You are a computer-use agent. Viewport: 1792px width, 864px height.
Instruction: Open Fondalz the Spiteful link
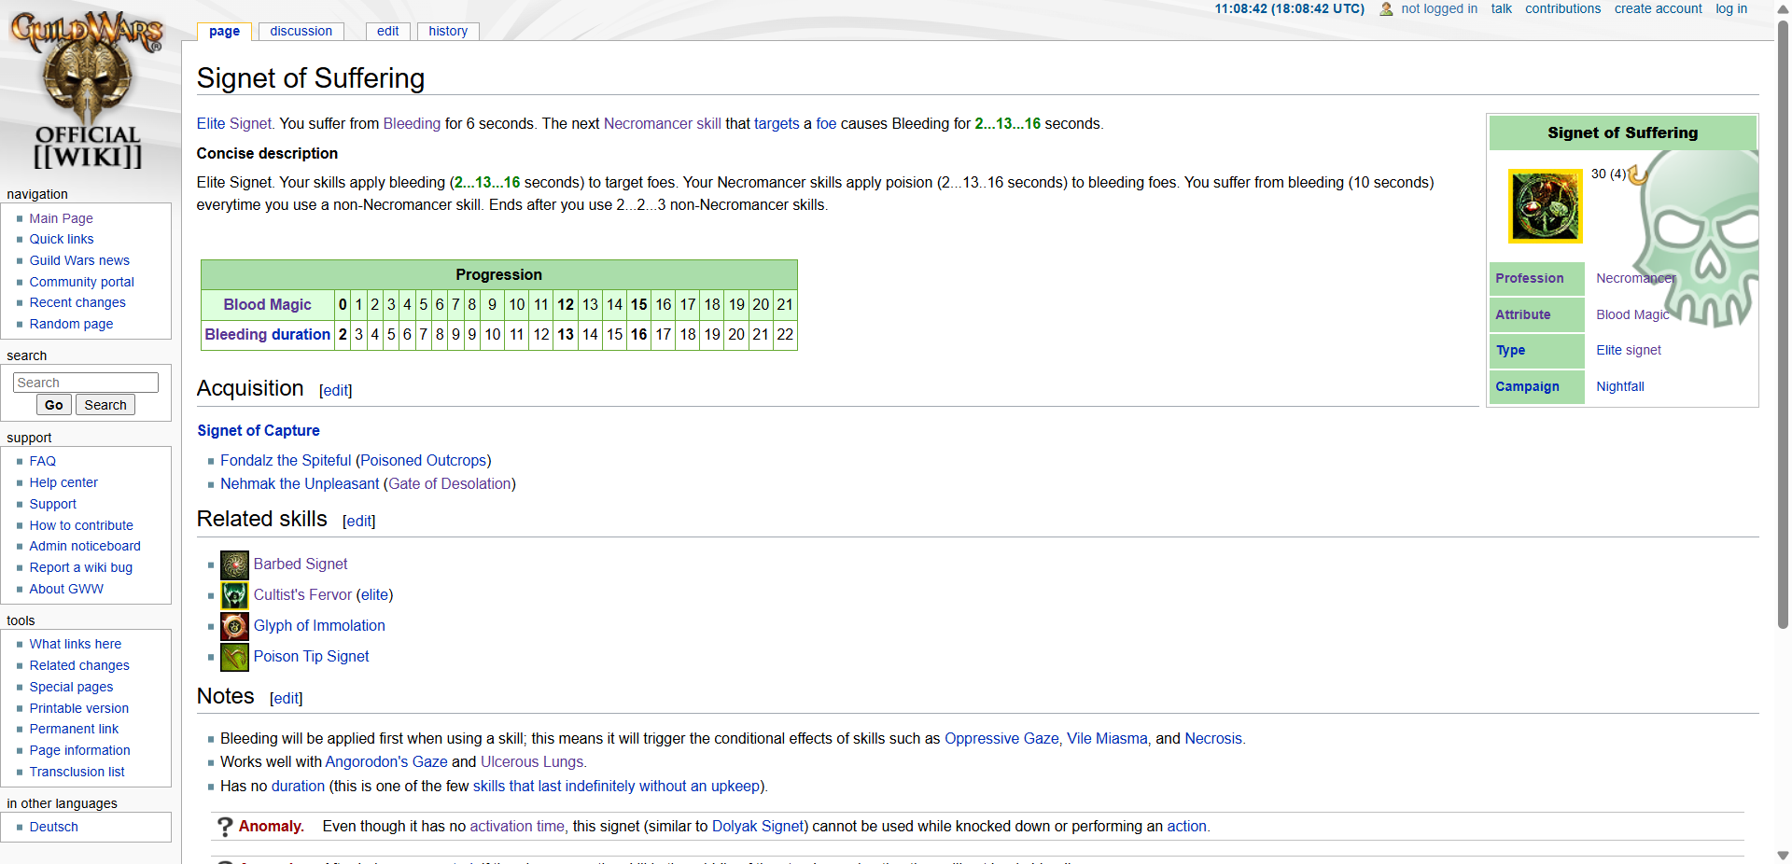tap(286, 460)
